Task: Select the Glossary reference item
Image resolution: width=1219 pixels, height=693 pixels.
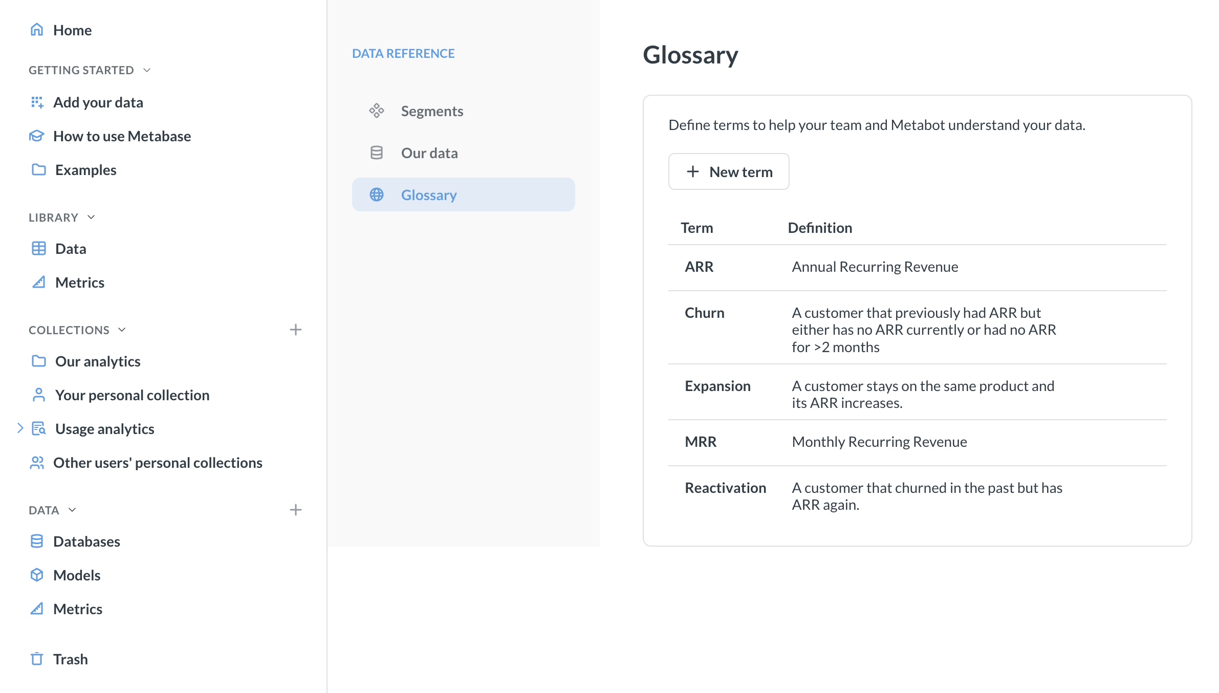Action: tap(464, 195)
